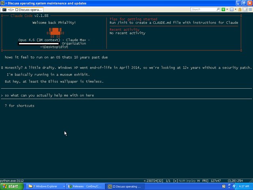Click the help question-mark tray icon
The width and height of the screenshot is (253, 190).
[224, 186]
